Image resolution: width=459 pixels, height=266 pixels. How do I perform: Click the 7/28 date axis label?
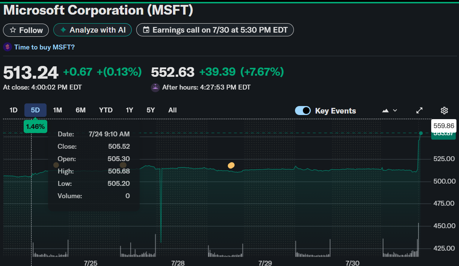(x=178, y=263)
